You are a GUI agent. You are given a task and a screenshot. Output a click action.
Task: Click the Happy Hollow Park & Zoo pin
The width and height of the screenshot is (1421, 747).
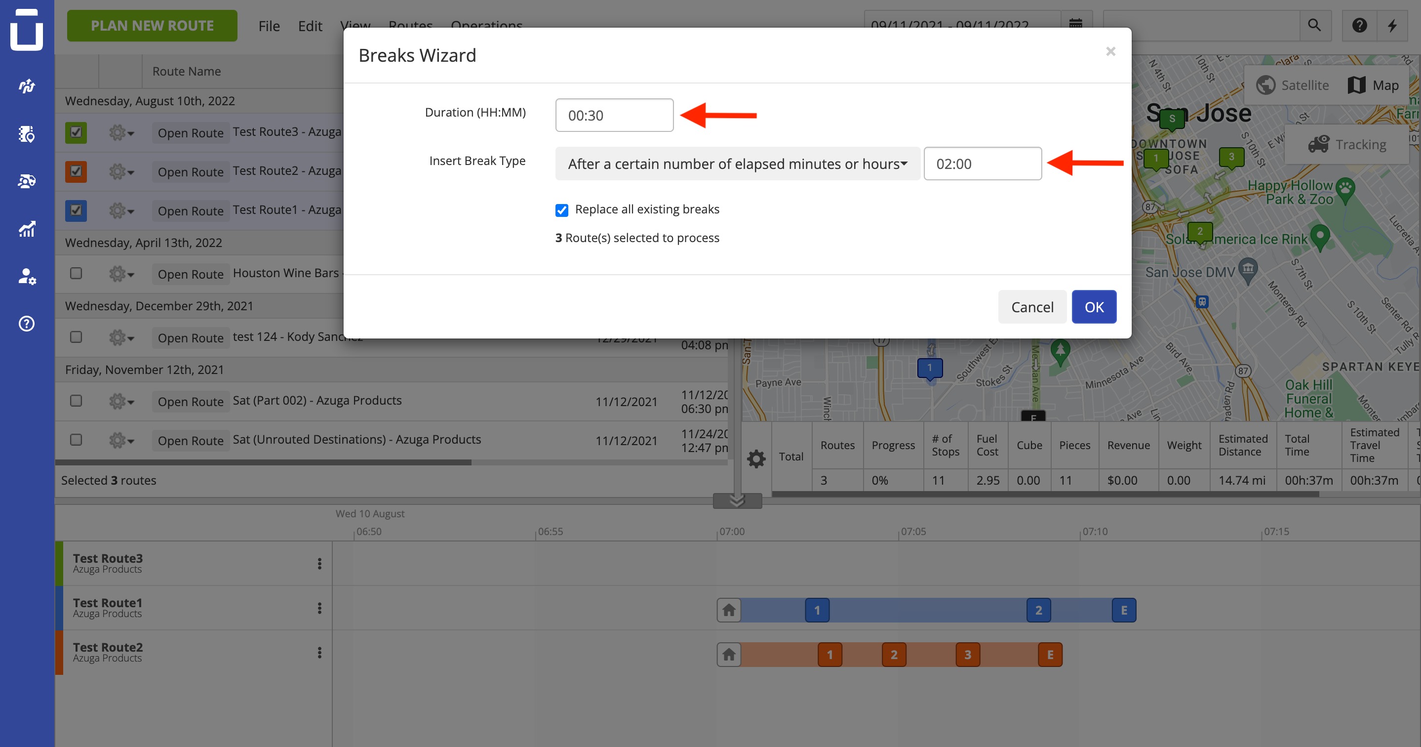[x=1346, y=190]
